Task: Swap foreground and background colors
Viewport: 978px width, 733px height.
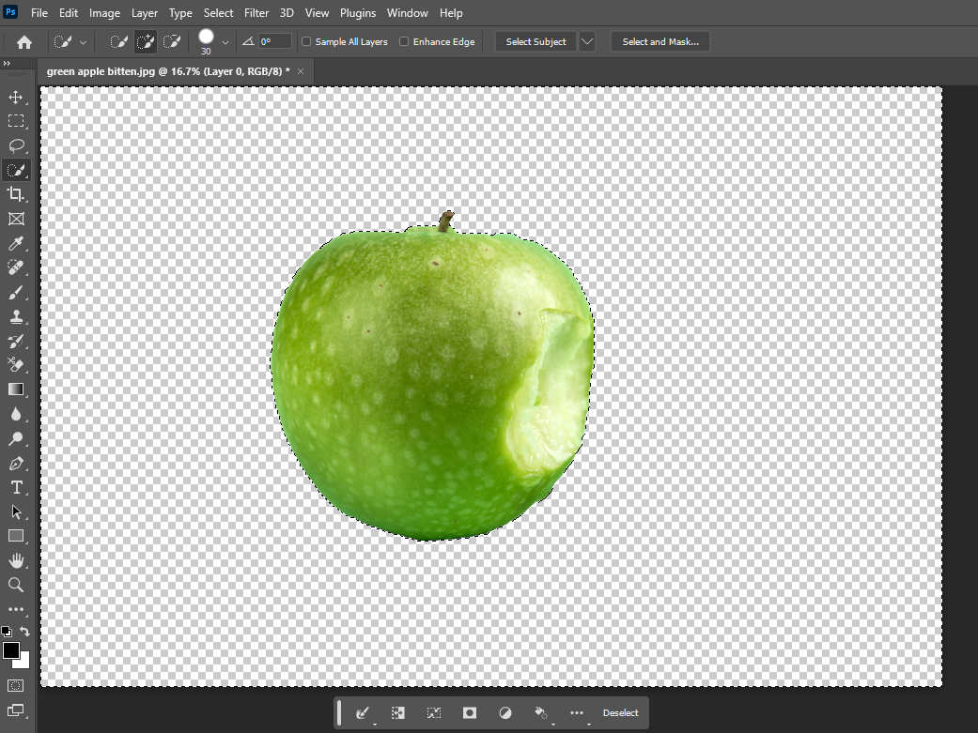Action: pos(25,632)
